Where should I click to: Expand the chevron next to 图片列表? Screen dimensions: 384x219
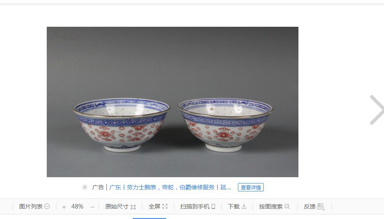coord(47,206)
